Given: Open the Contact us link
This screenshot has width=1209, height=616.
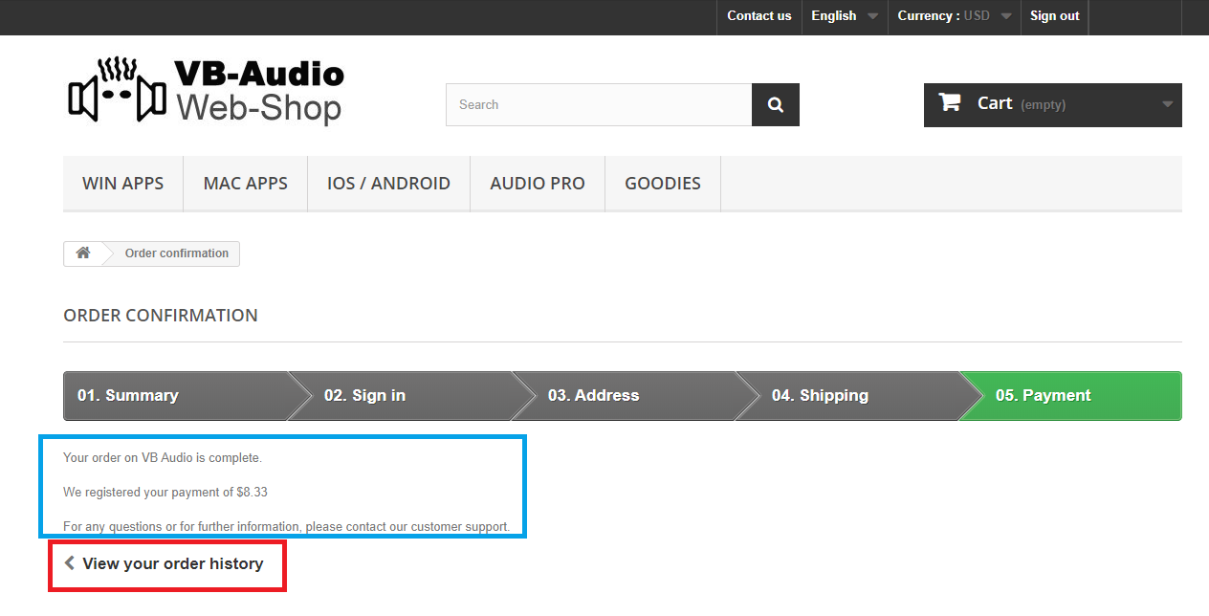Looking at the screenshot, I should point(759,16).
